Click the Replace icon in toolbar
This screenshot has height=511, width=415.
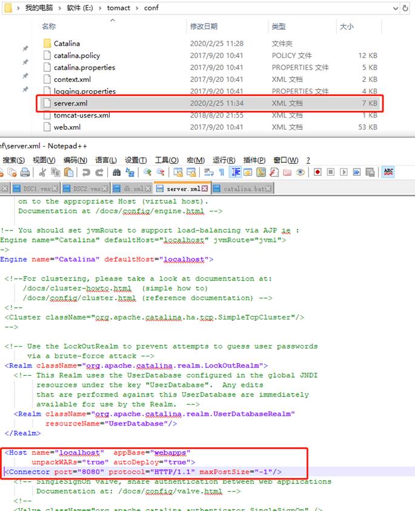pyautogui.click(x=130, y=172)
